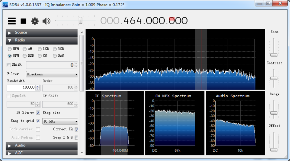
Task: Click the left panel scrollbar thumb
Action: coord(82,63)
